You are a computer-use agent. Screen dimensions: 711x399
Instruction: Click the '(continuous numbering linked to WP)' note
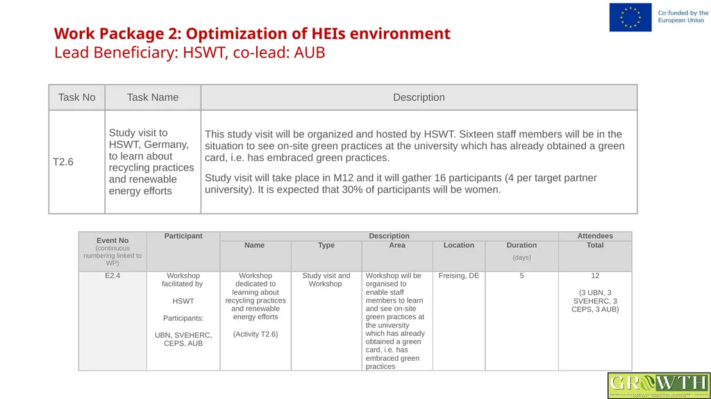coord(112,256)
